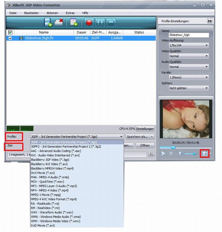Image resolution: width=222 pixels, height=232 pixels.
Task: Open the Kanäle 1 (Mono) dropdown
Action: [x=189, y=77]
